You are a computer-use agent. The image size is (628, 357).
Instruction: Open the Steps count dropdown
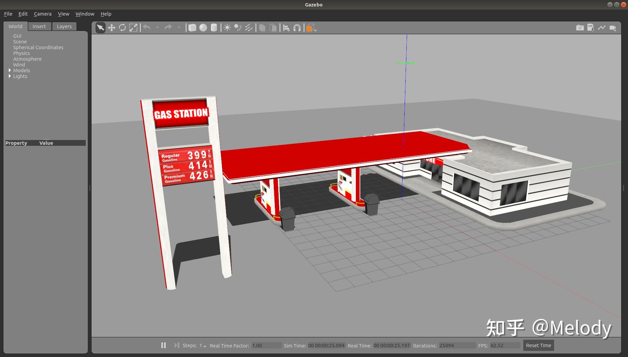pos(203,346)
